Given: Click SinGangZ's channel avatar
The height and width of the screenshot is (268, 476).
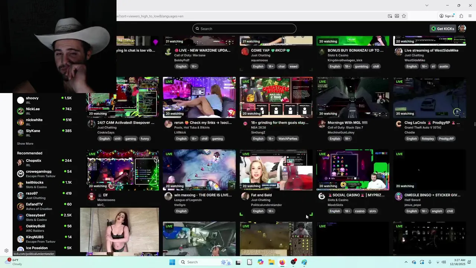Looking at the screenshot, I should click(245, 124).
